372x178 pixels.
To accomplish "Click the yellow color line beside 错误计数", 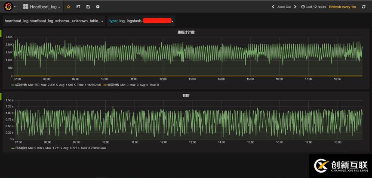I will (105, 85).
